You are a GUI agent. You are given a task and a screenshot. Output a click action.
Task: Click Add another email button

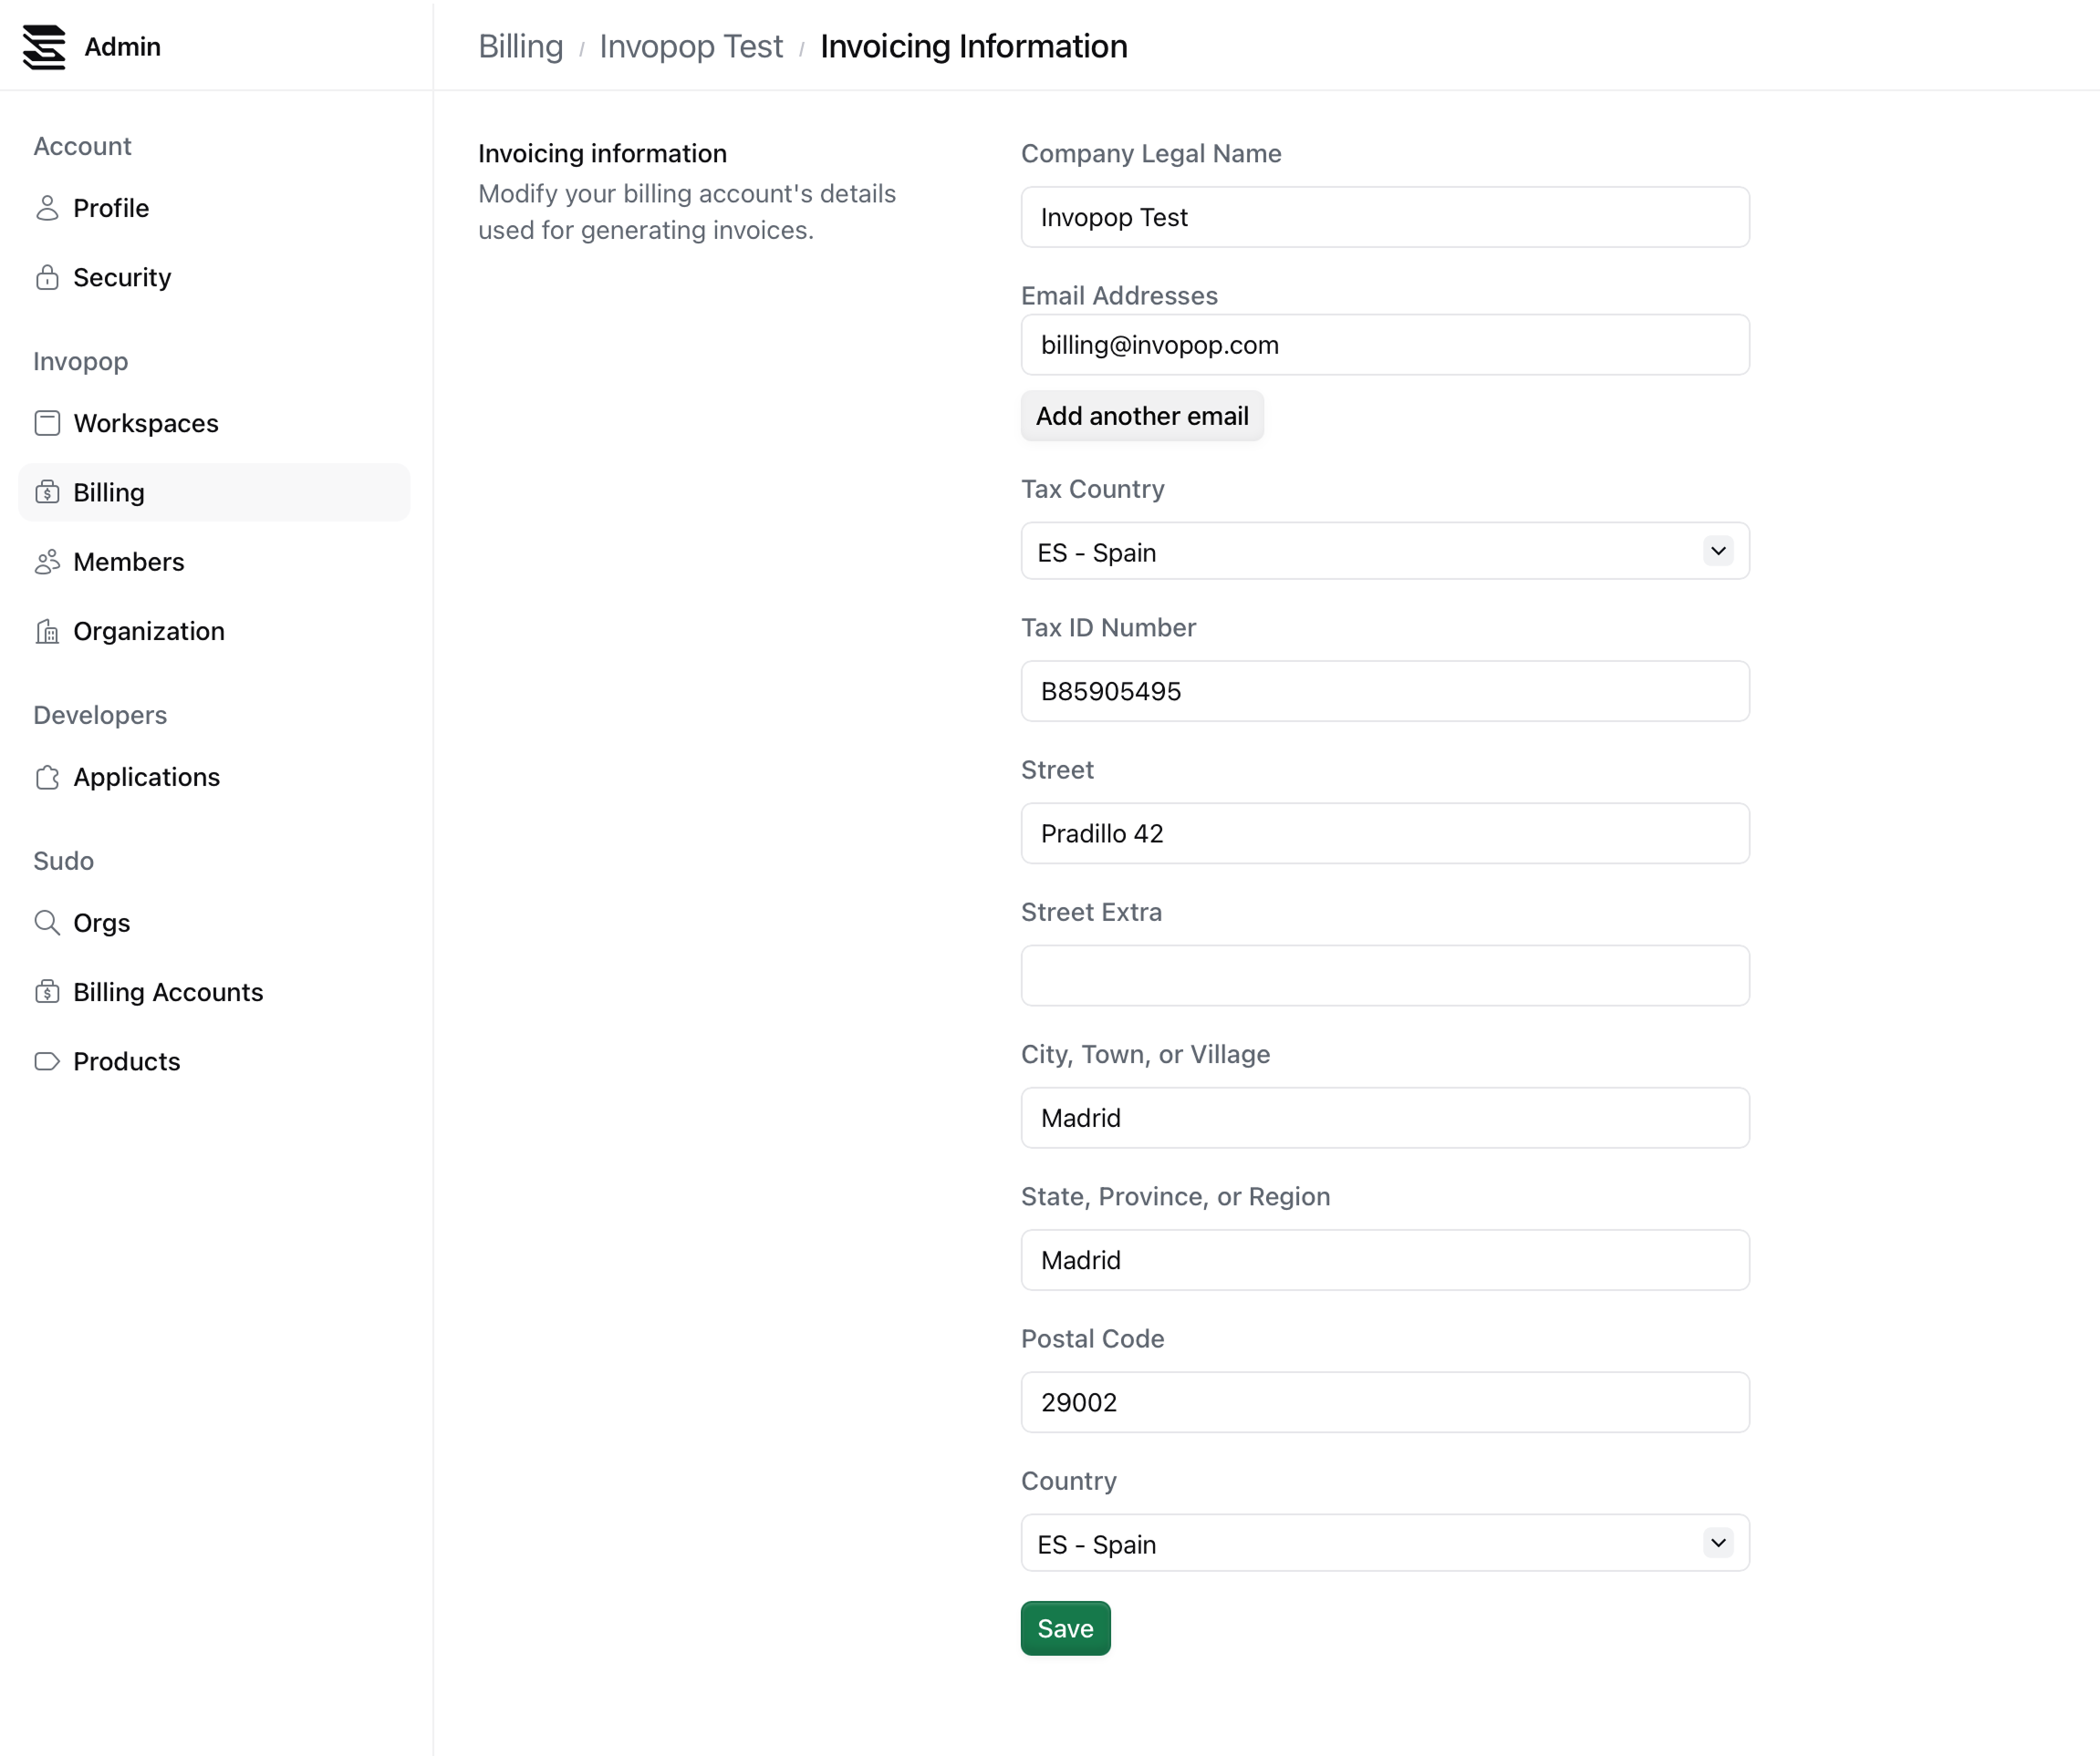(1141, 416)
